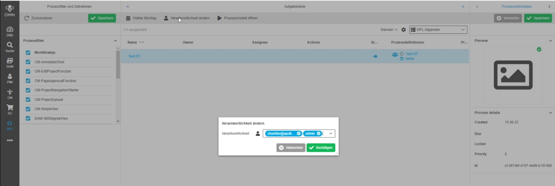
Task: Remove ckoehler@apoll tag from Verantwortlichkeit
Action: 299,133
